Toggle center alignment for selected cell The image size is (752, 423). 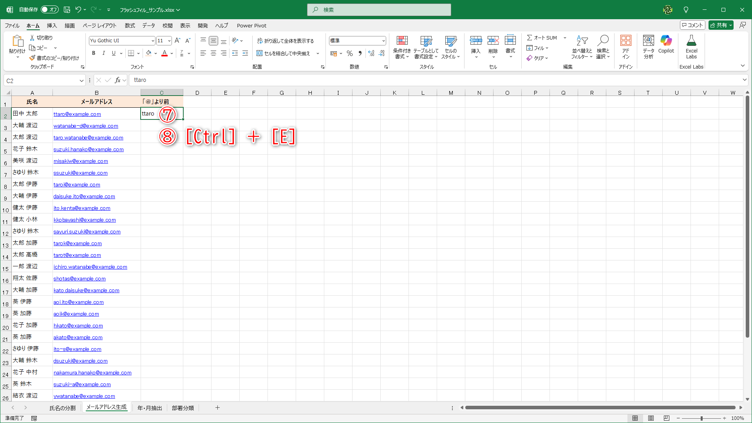coord(213,53)
